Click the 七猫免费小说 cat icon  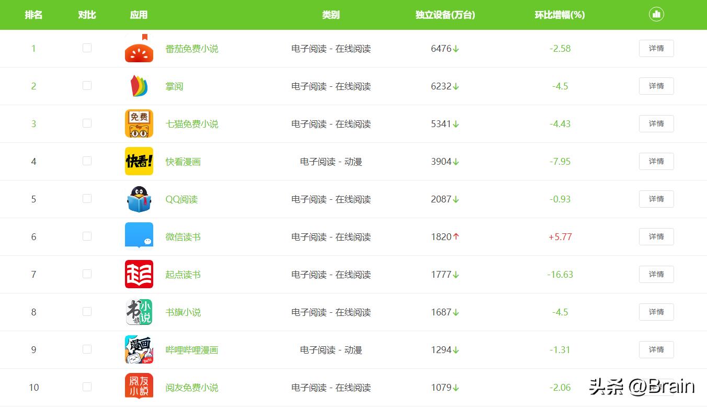(139, 123)
